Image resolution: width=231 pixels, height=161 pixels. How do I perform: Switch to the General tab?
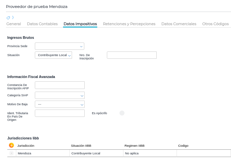14,24
